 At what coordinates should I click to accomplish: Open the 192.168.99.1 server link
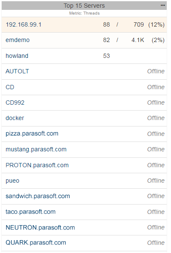pos(24,25)
